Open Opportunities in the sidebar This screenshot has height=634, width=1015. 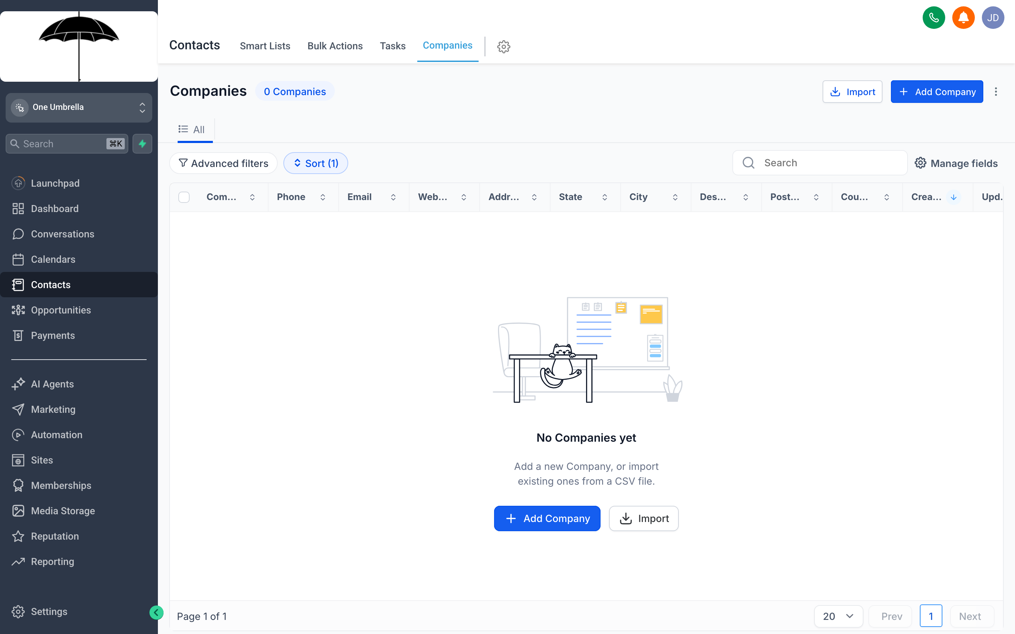click(x=79, y=310)
